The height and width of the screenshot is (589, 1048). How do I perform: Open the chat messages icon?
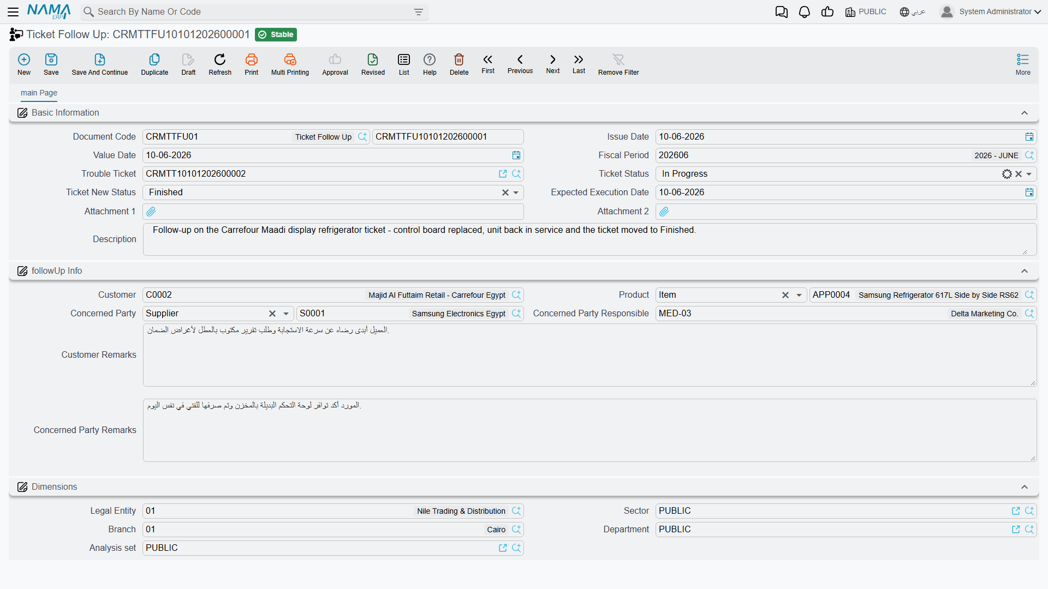782,12
